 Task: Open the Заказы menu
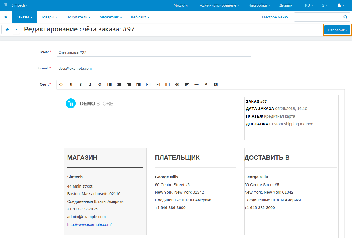pos(24,17)
